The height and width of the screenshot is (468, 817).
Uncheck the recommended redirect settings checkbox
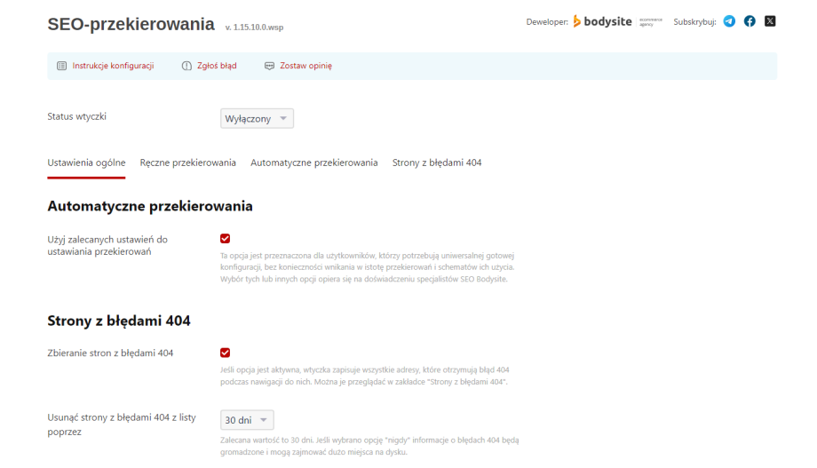225,239
